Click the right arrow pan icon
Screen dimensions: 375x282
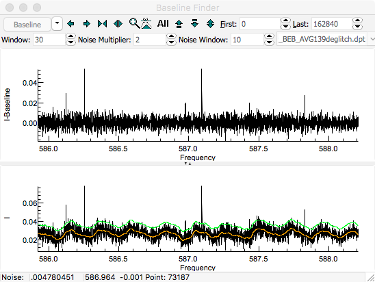[87, 24]
